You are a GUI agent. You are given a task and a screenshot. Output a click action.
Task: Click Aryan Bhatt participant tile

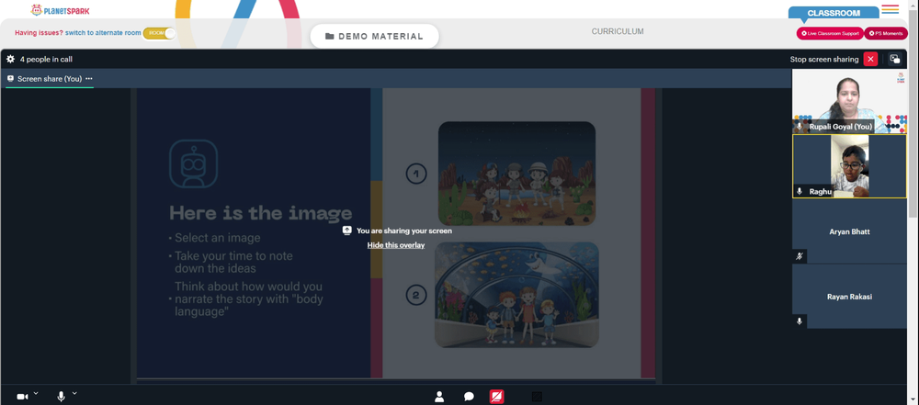pyautogui.click(x=849, y=231)
